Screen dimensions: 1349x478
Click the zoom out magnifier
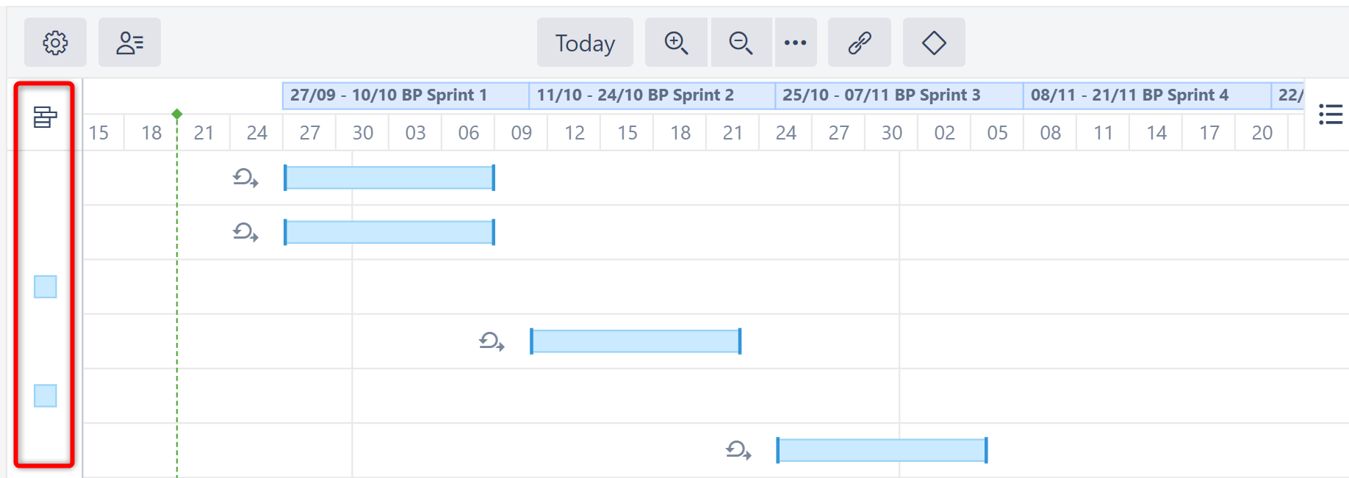(741, 43)
